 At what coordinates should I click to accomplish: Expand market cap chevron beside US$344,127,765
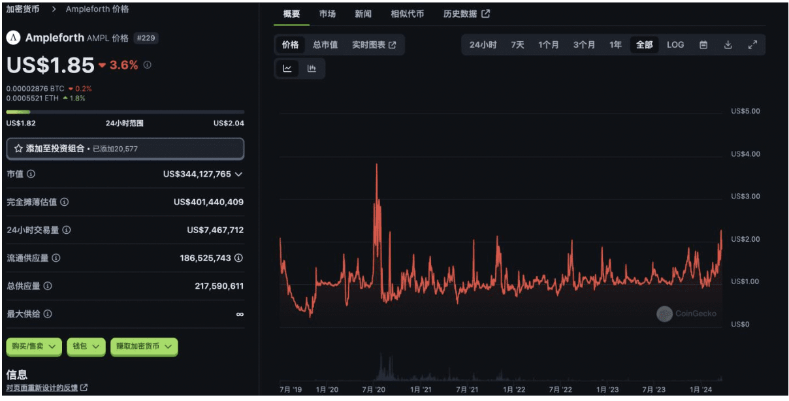point(238,174)
